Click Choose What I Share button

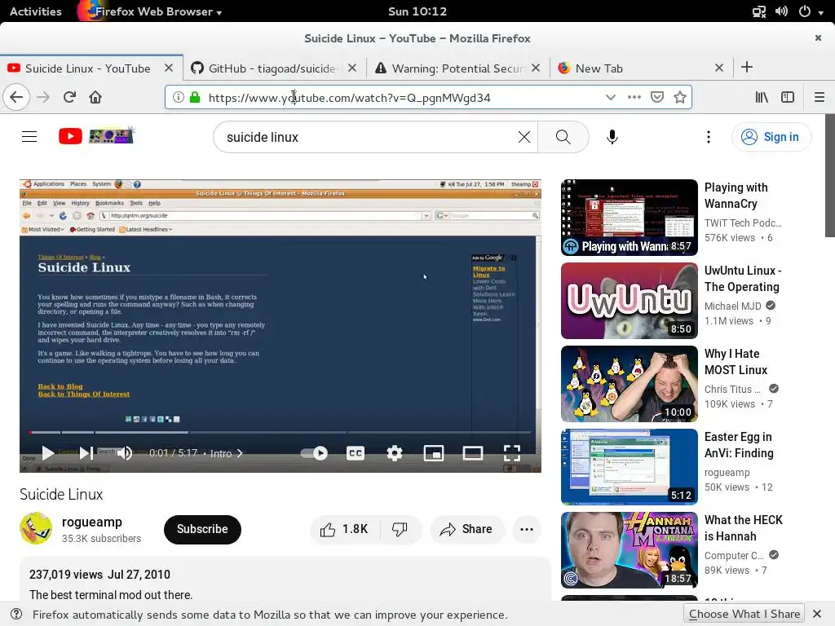tap(744, 614)
